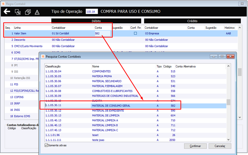
Task: Click the copy rule icon in the toolbar
Action: 28,12
